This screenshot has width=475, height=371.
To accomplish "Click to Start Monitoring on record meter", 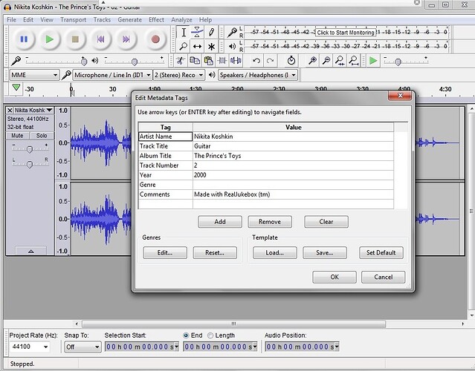I will point(346,33).
